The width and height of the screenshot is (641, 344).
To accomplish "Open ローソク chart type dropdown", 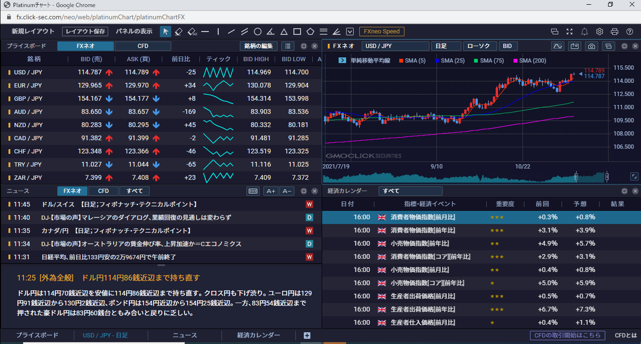I will [480, 46].
